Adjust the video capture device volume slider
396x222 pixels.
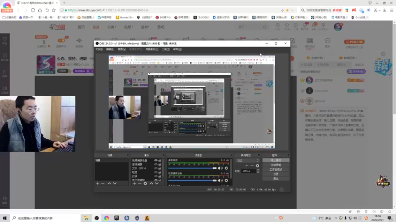[x=193, y=180]
